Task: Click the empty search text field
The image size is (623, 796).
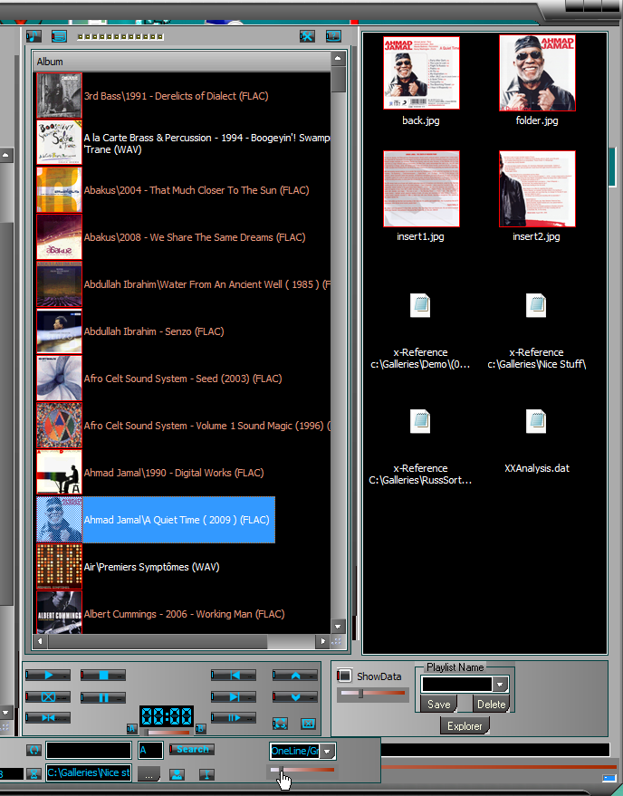Action: 89,750
